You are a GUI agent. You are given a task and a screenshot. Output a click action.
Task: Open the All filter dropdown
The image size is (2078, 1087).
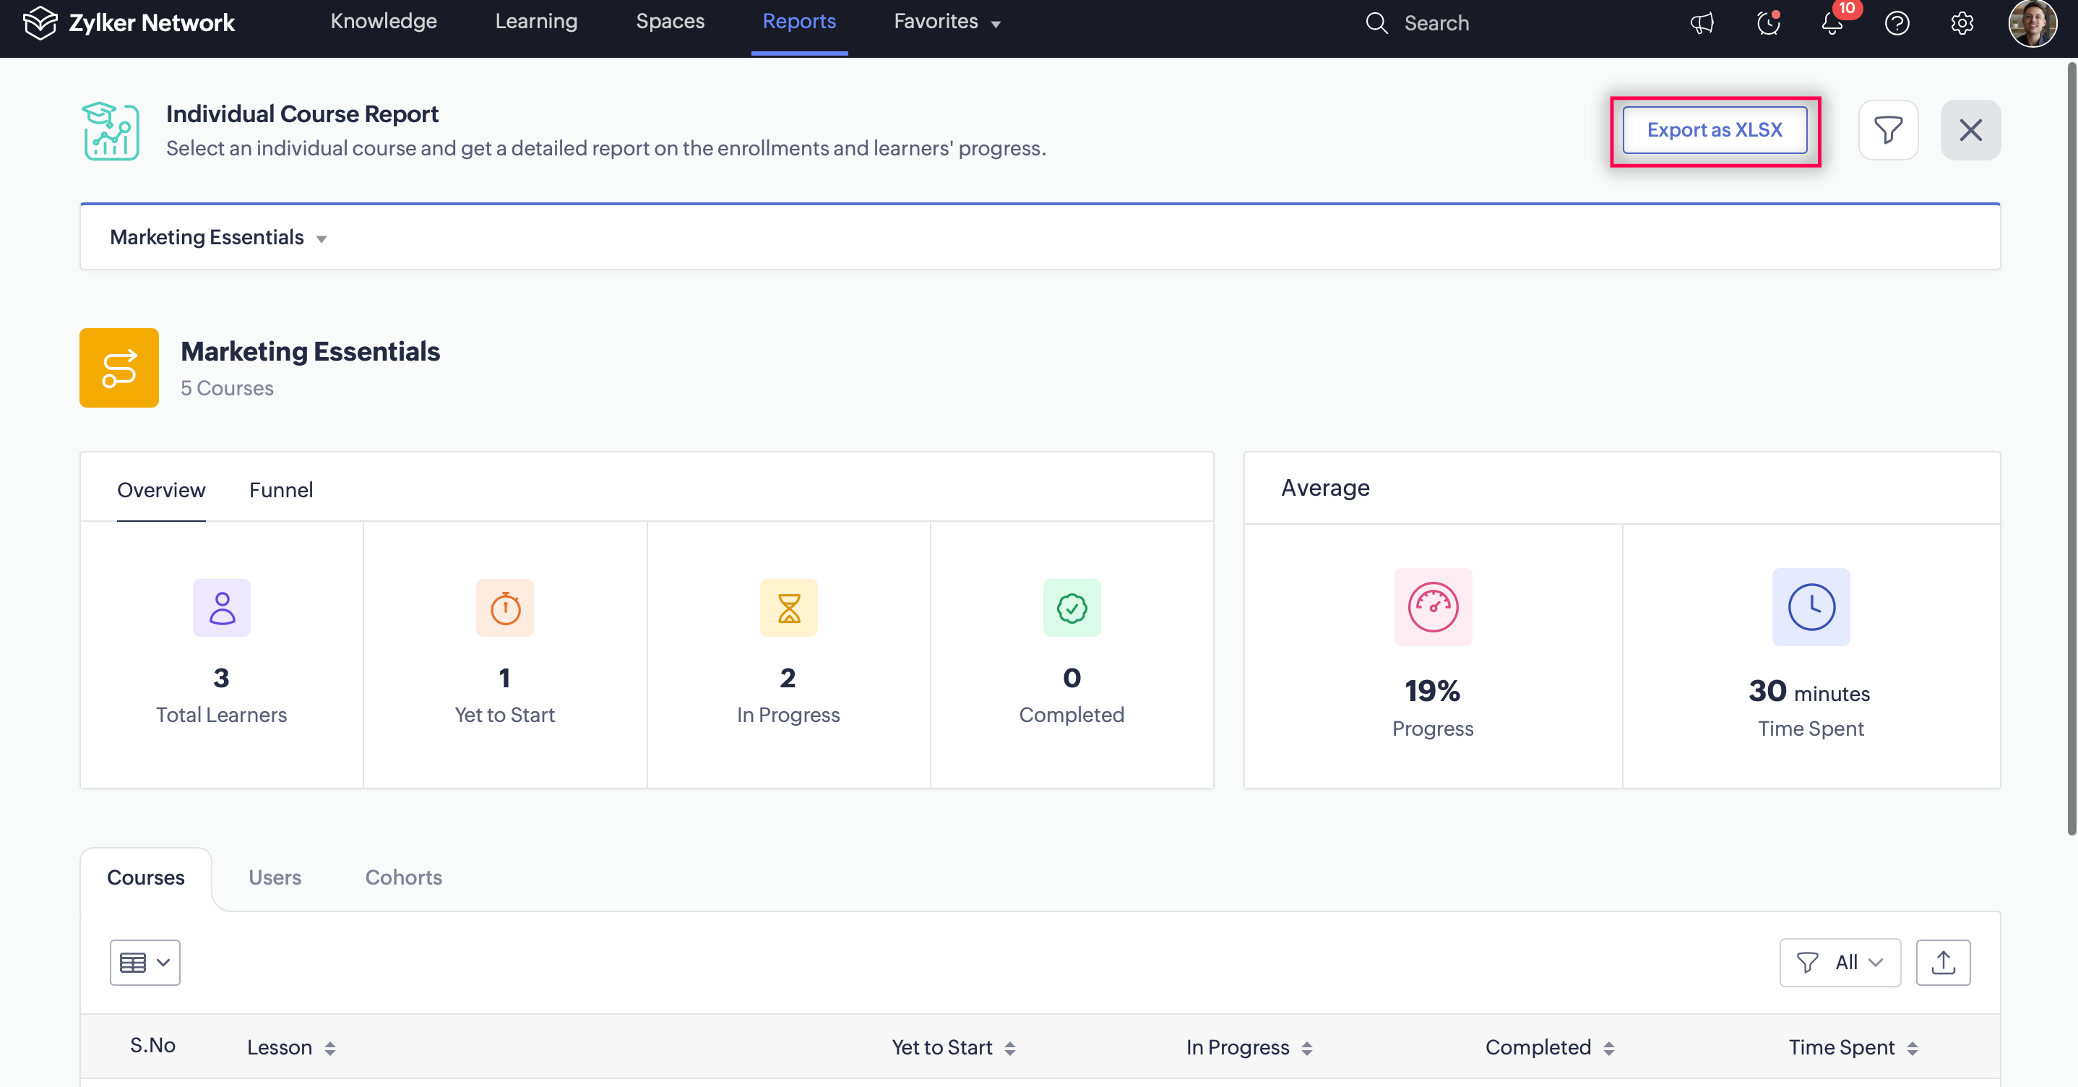(1840, 962)
